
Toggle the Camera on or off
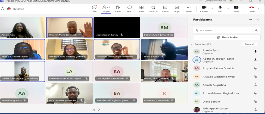point(204,9)
